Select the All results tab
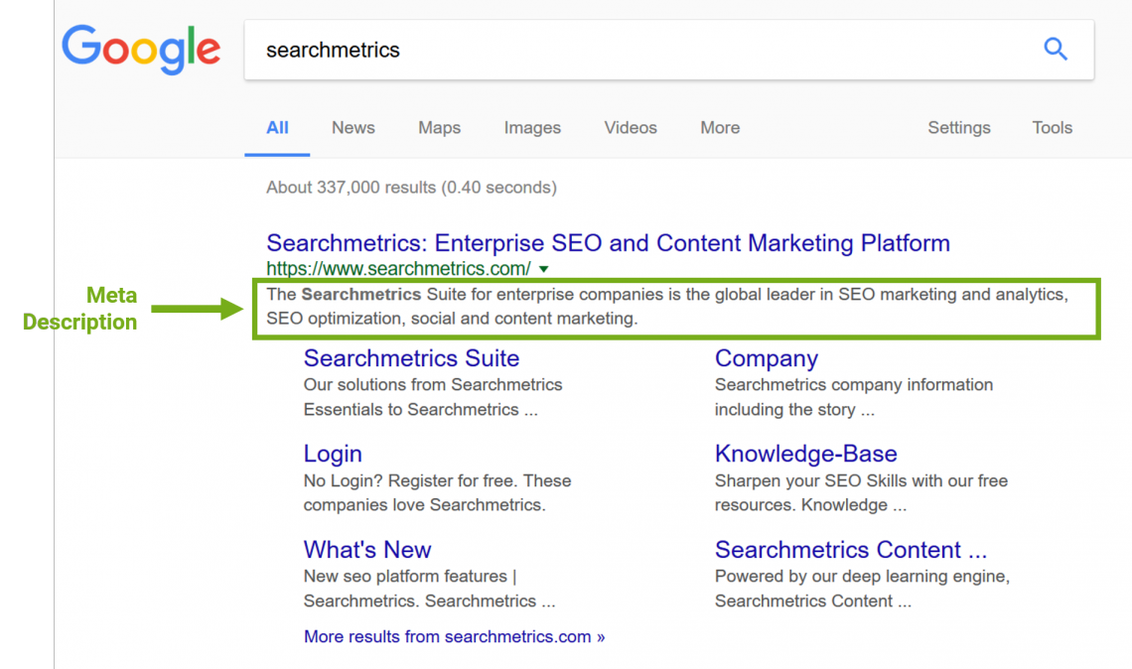The width and height of the screenshot is (1132, 669). (277, 127)
